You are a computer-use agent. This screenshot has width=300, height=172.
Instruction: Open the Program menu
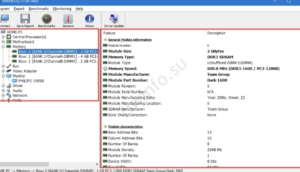(x=5, y=9)
